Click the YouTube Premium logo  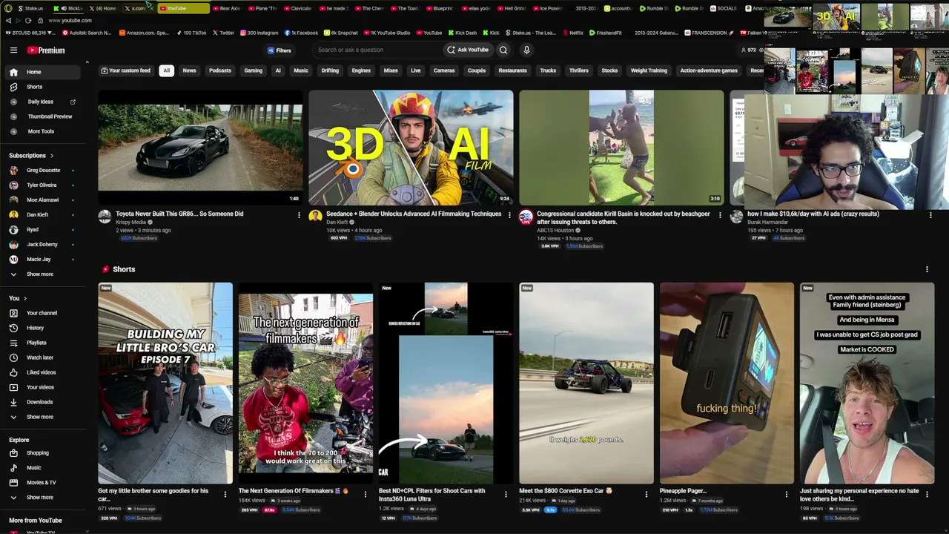(46, 50)
